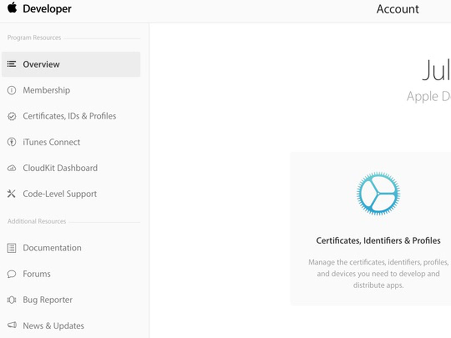The width and height of the screenshot is (451, 338).
Task: Select Overview in the sidebar
Action: (71, 64)
